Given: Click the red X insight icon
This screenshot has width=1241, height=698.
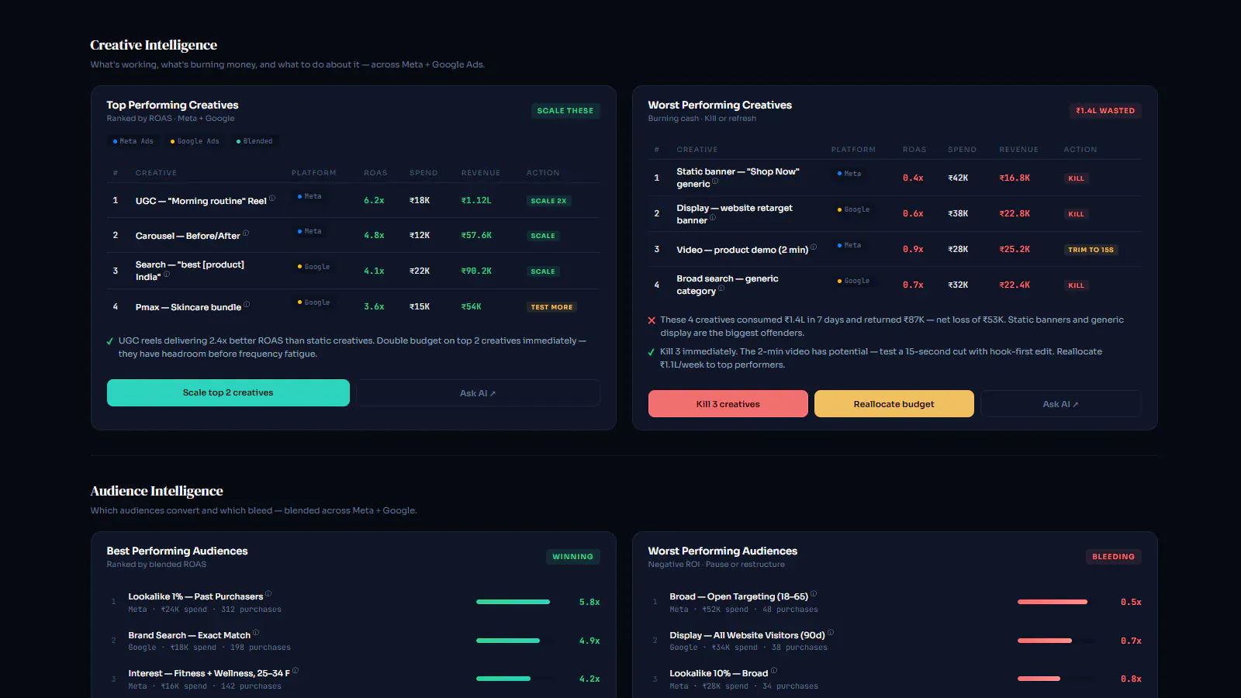Looking at the screenshot, I should point(652,320).
